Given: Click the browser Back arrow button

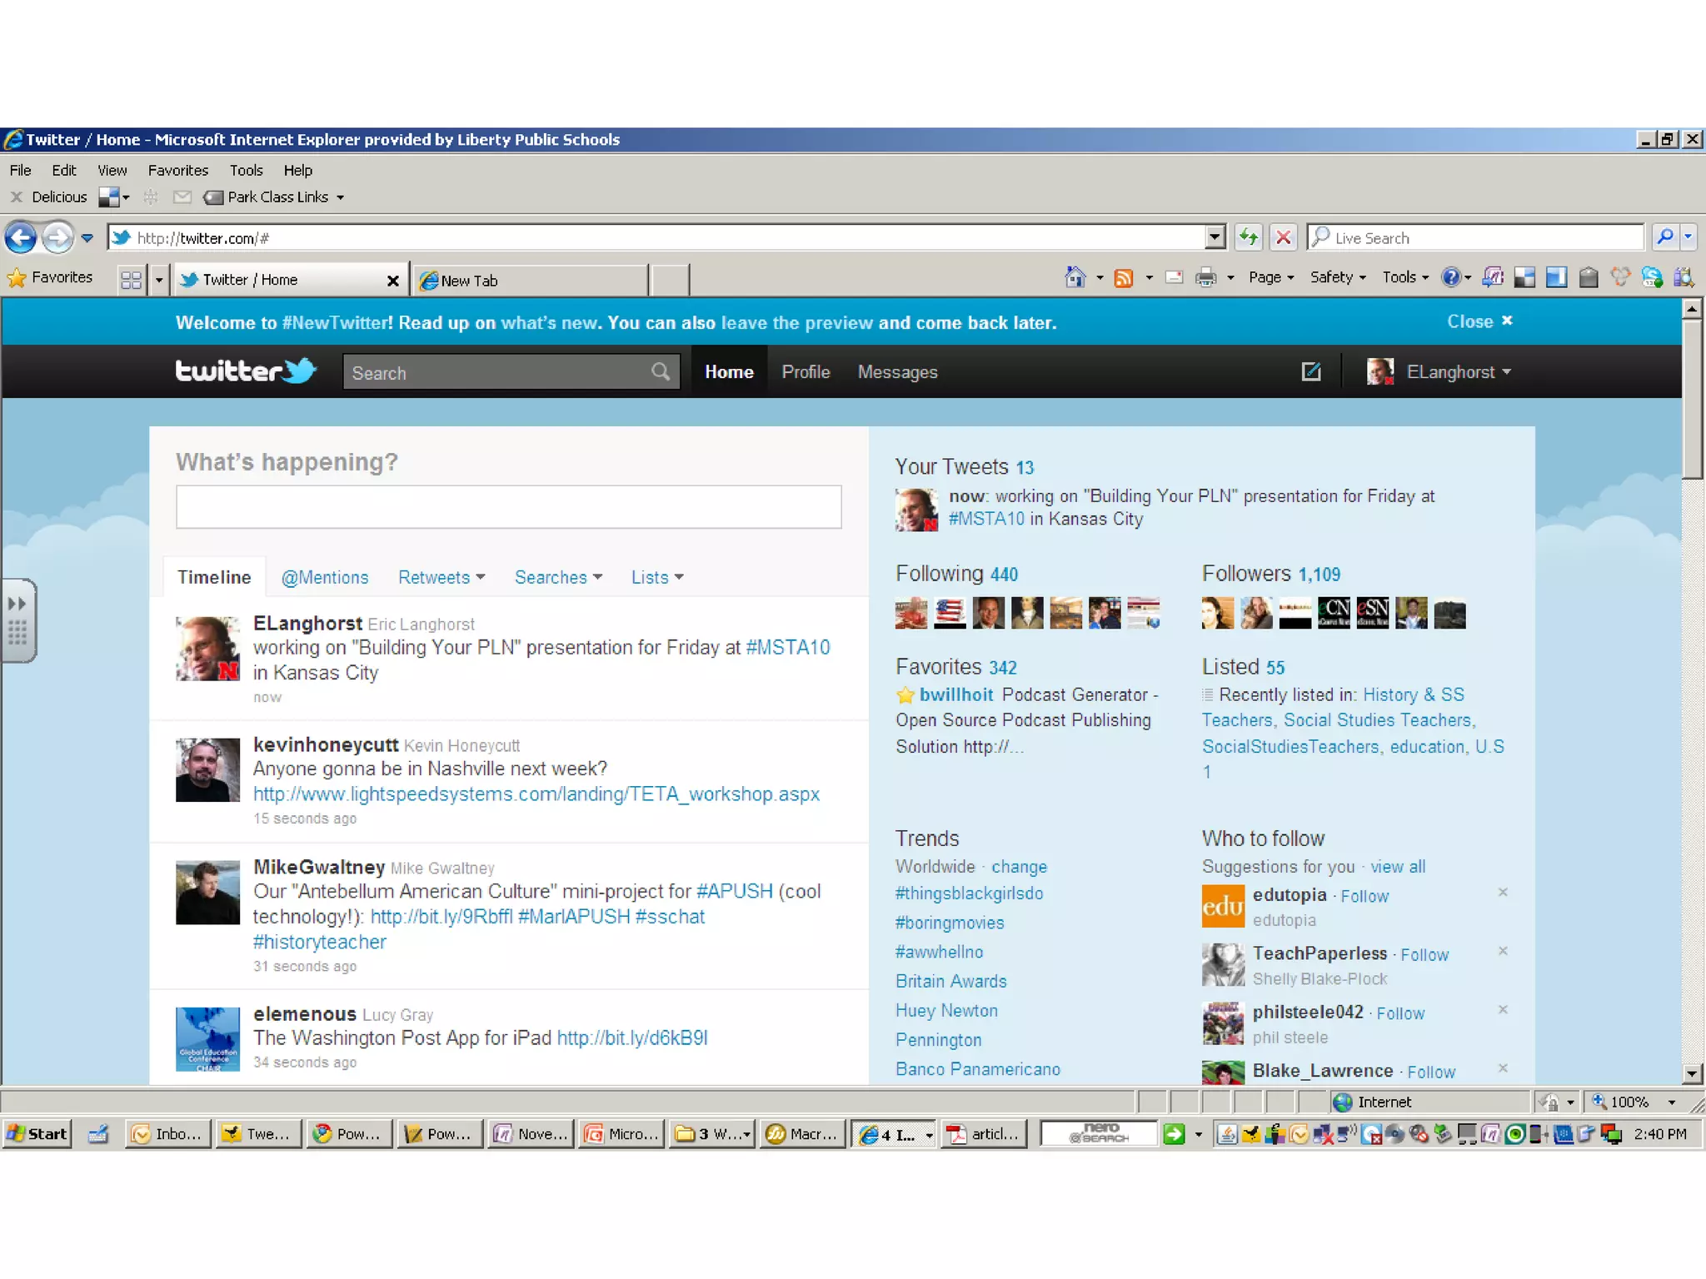Looking at the screenshot, I should (21, 238).
